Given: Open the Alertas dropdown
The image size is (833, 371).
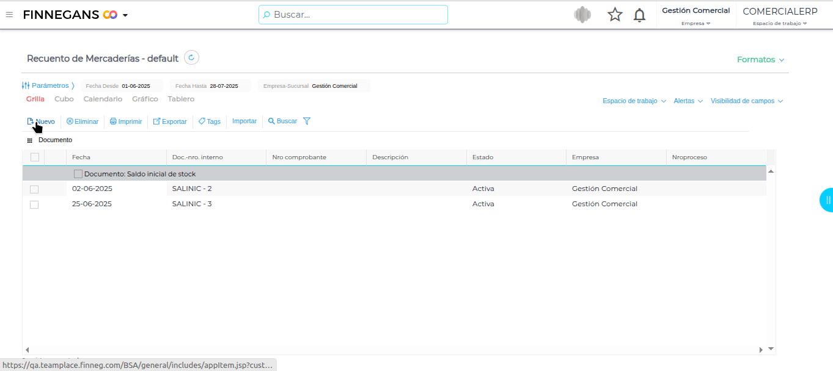Looking at the screenshot, I should pyautogui.click(x=688, y=101).
